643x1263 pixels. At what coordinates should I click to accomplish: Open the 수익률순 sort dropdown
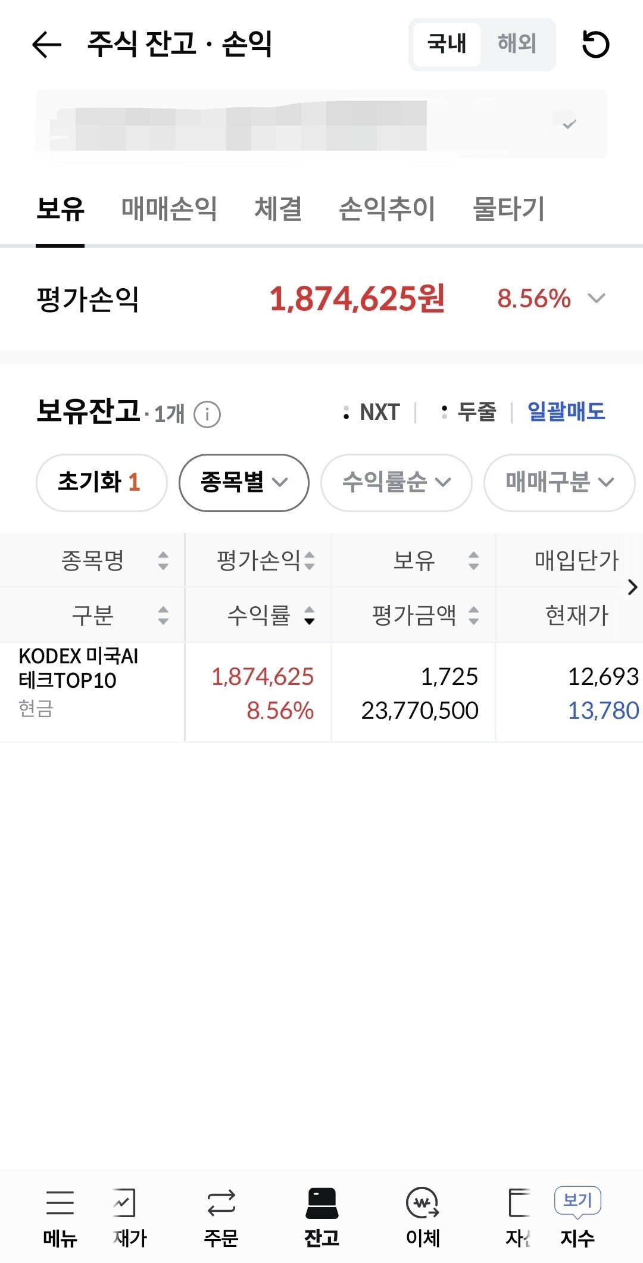tap(397, 482)
